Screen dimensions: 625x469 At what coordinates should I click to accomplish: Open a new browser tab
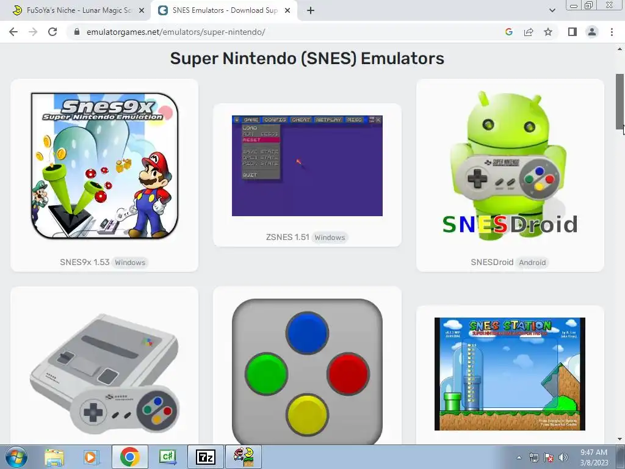point(311,11)
